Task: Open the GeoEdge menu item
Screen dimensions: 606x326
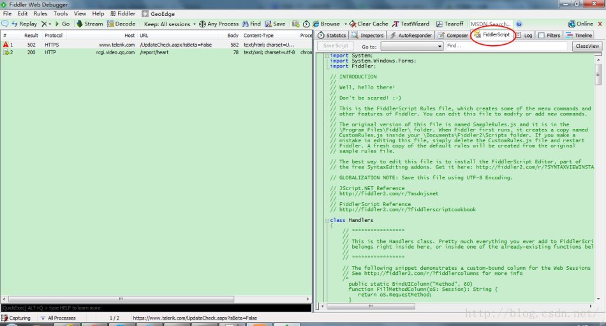Action: click(x=158, y=13)
